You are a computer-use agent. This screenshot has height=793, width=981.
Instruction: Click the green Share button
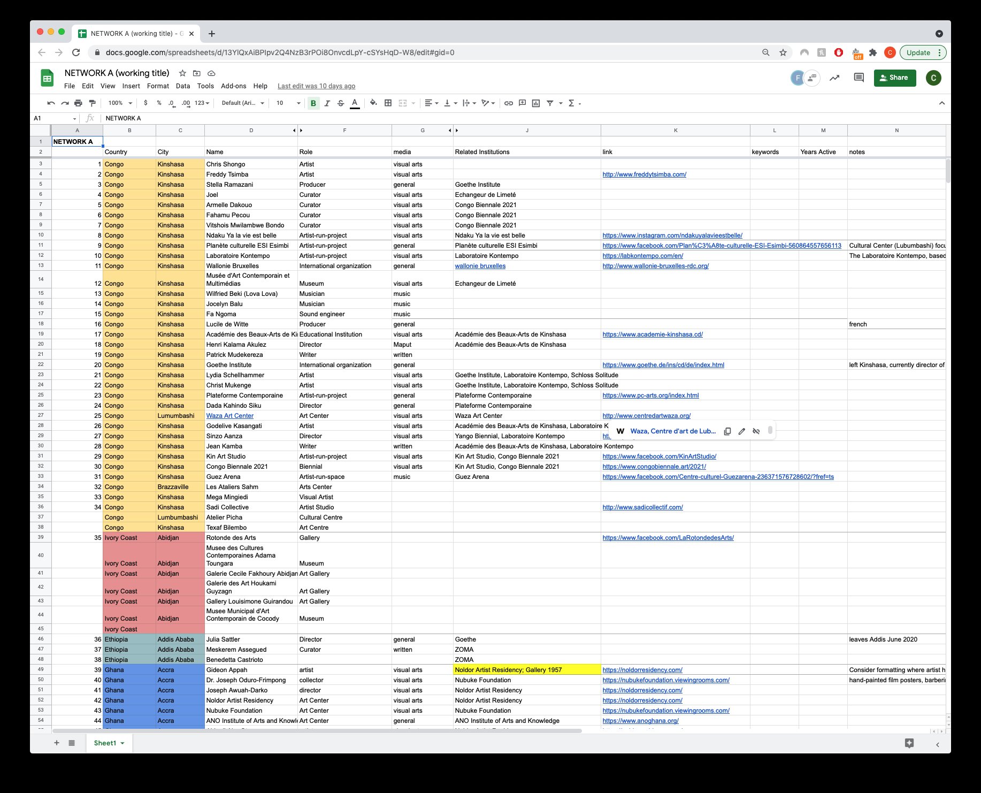pos(895,78)
